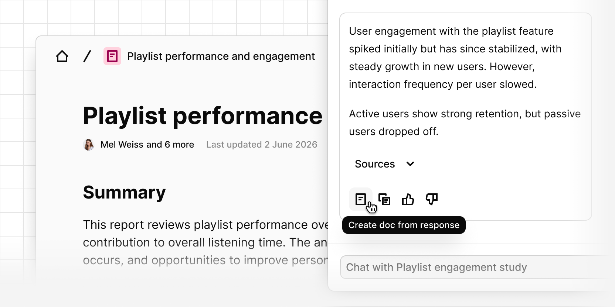615x307 pixels.
Task: Create a doc from the response
Action: click(x=361, y=199)
